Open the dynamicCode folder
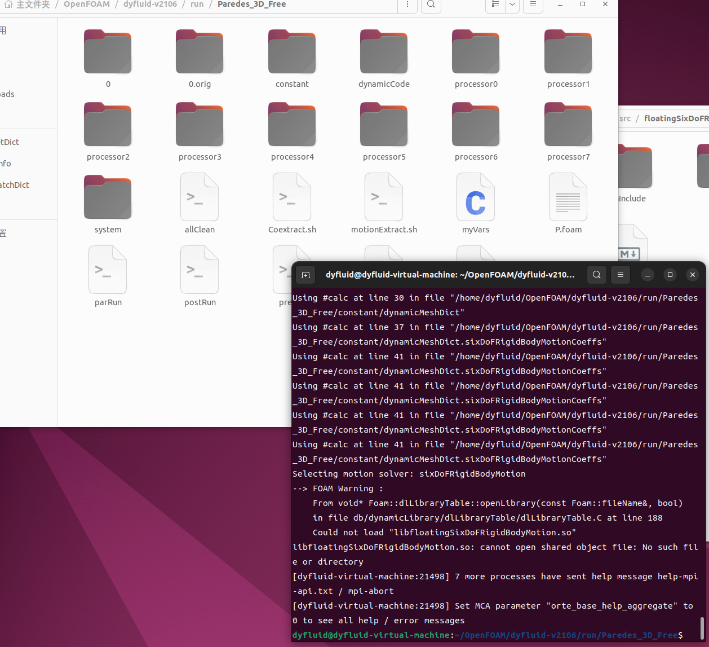 (384, 52)
